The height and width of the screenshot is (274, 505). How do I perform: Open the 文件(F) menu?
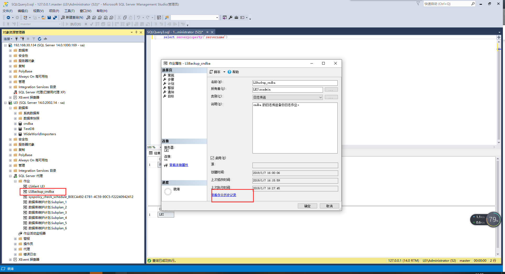click(8, 11)
